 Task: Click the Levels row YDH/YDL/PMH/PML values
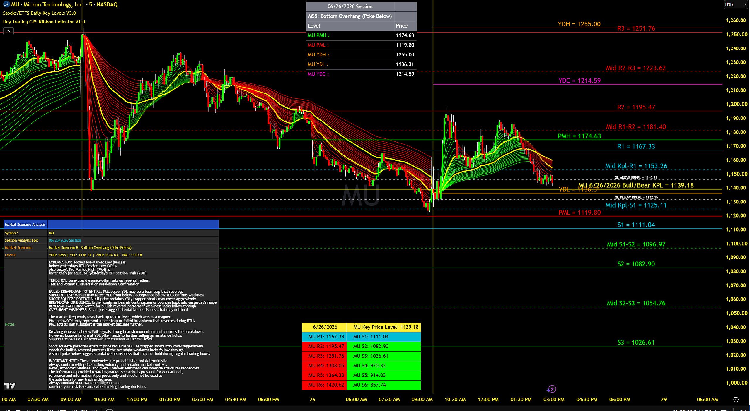pyautogui.click(x=95, y=255)
